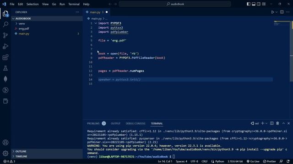Go forward with the navigation arrow
The image size is (293, 164).
115,4
